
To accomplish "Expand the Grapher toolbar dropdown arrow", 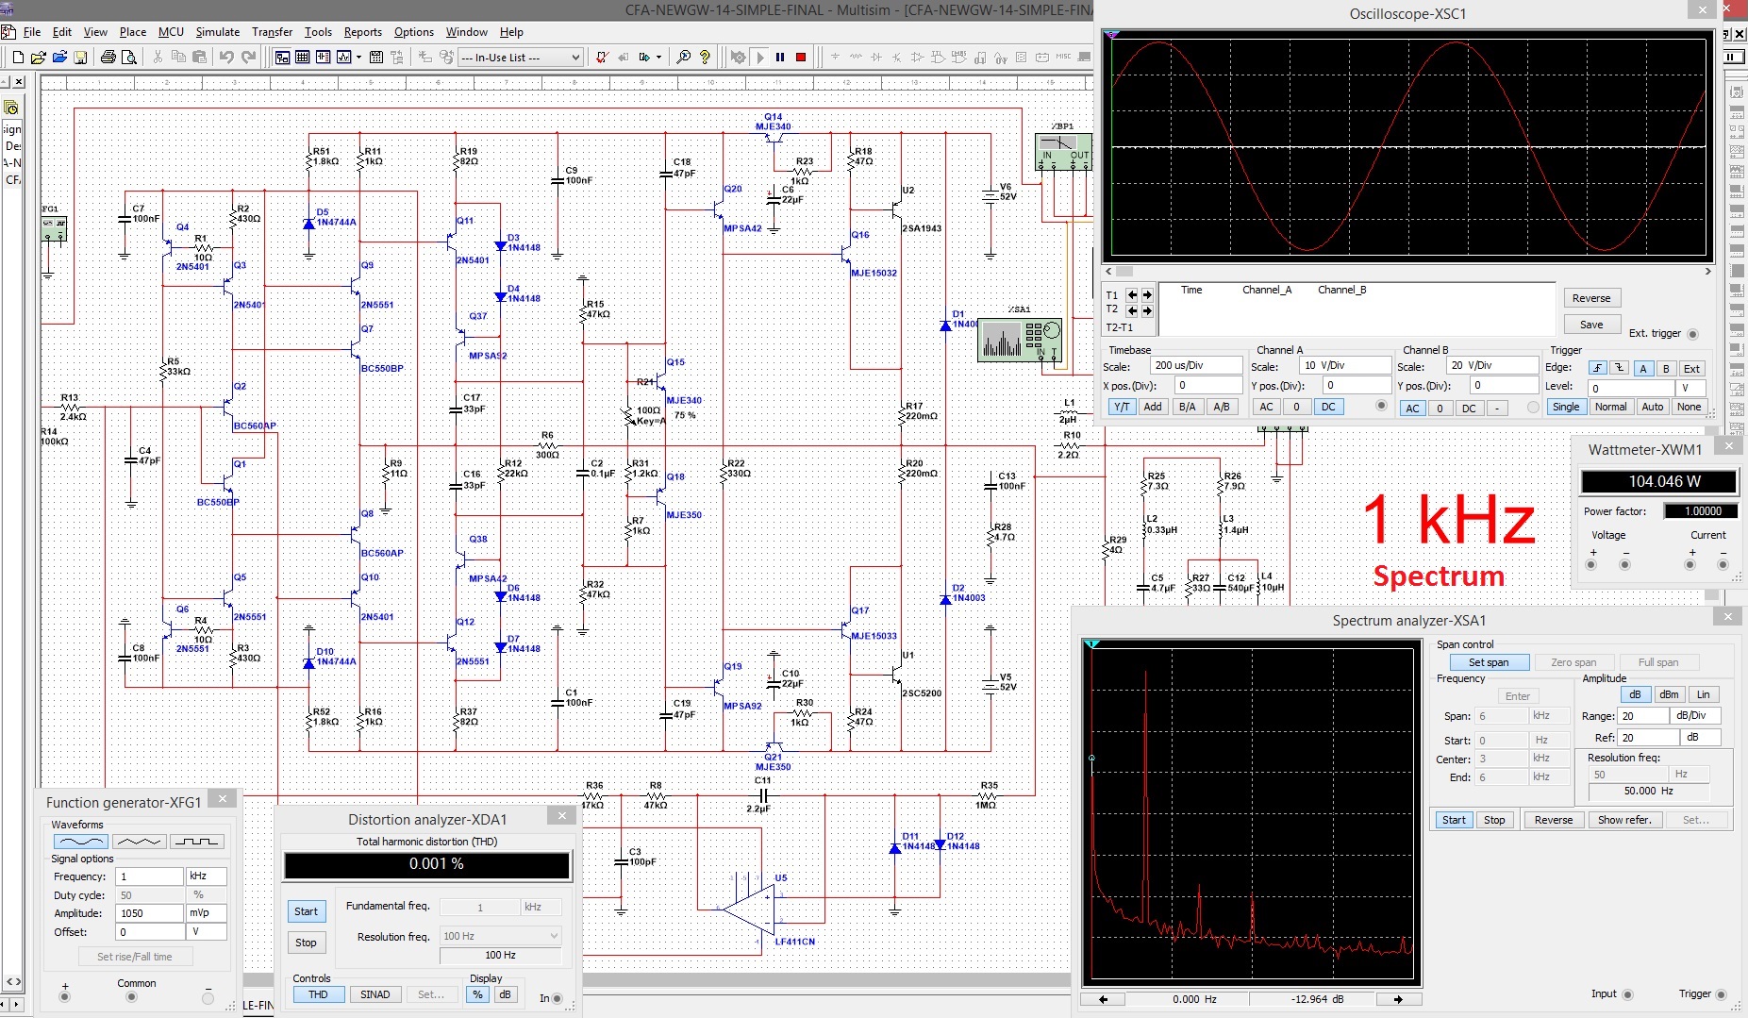I will point(359,58).
